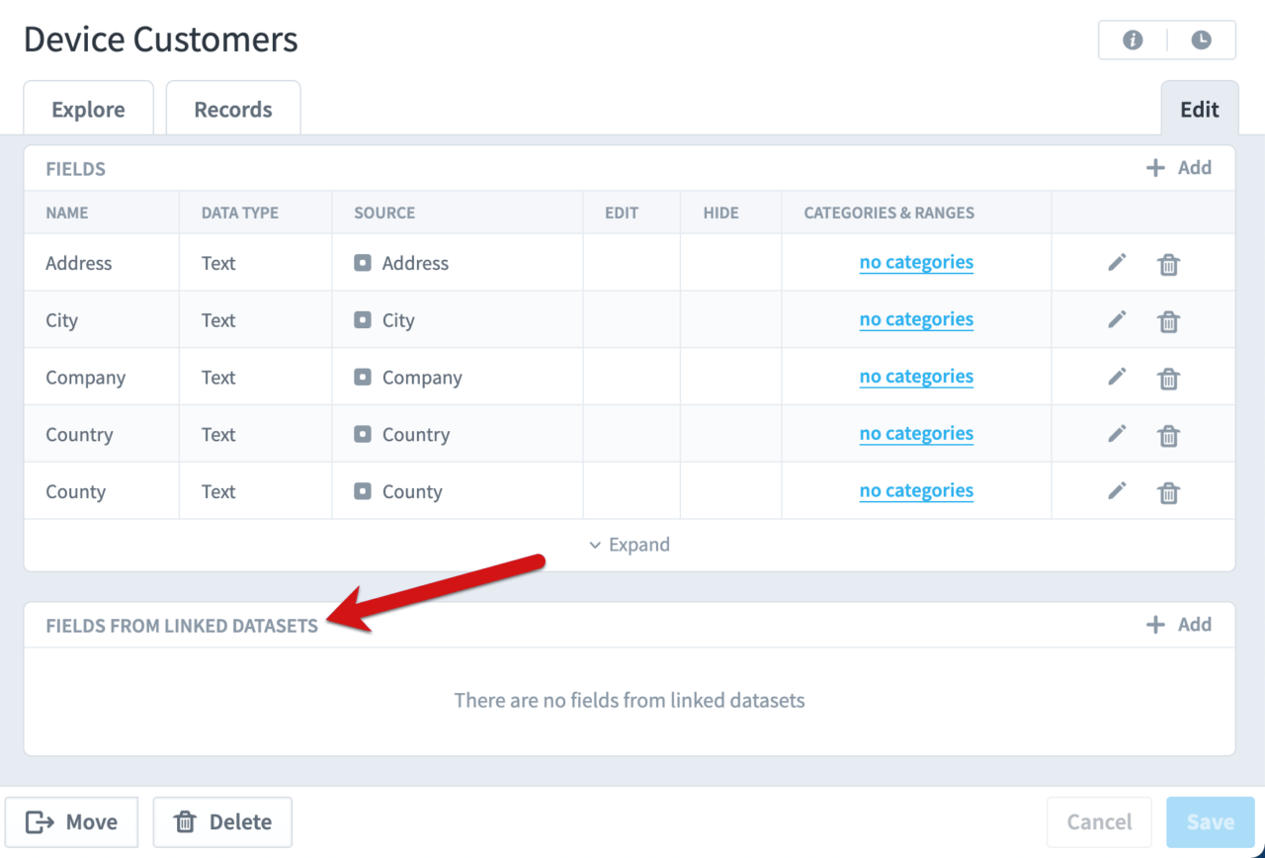
Task: Delete the County field using the trash icon
Action: [x=1168, y=492]
